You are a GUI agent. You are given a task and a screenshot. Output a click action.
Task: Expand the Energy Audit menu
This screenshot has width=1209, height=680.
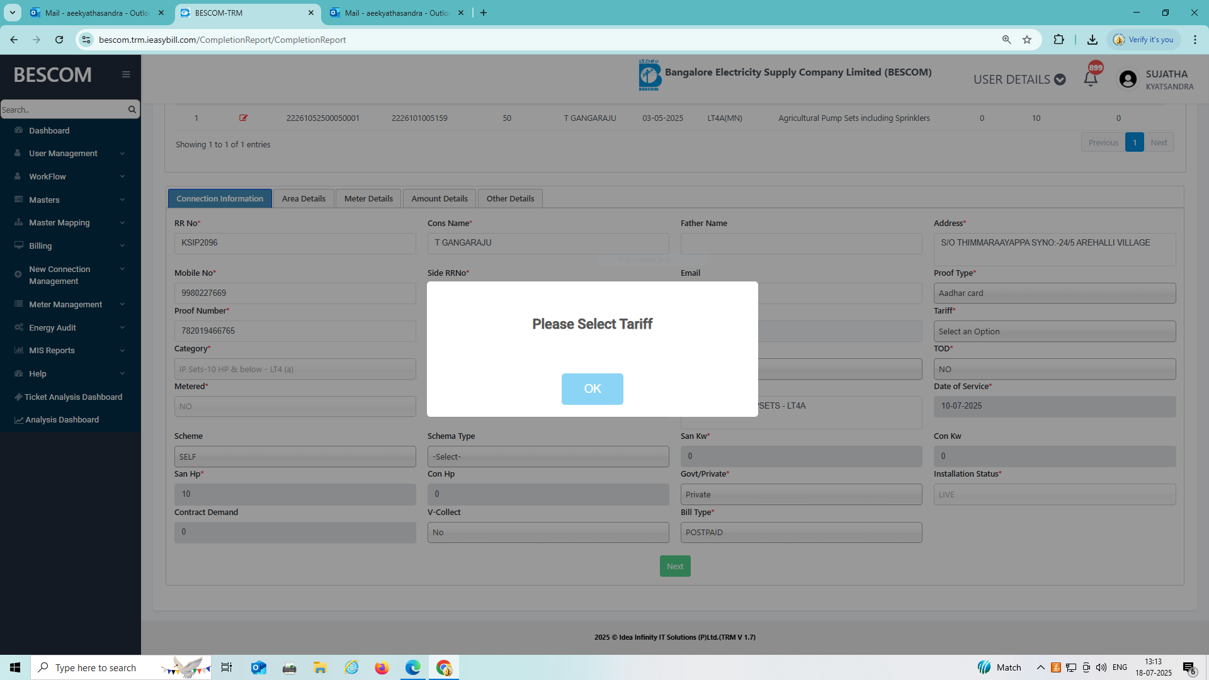[x=70, y=327]
